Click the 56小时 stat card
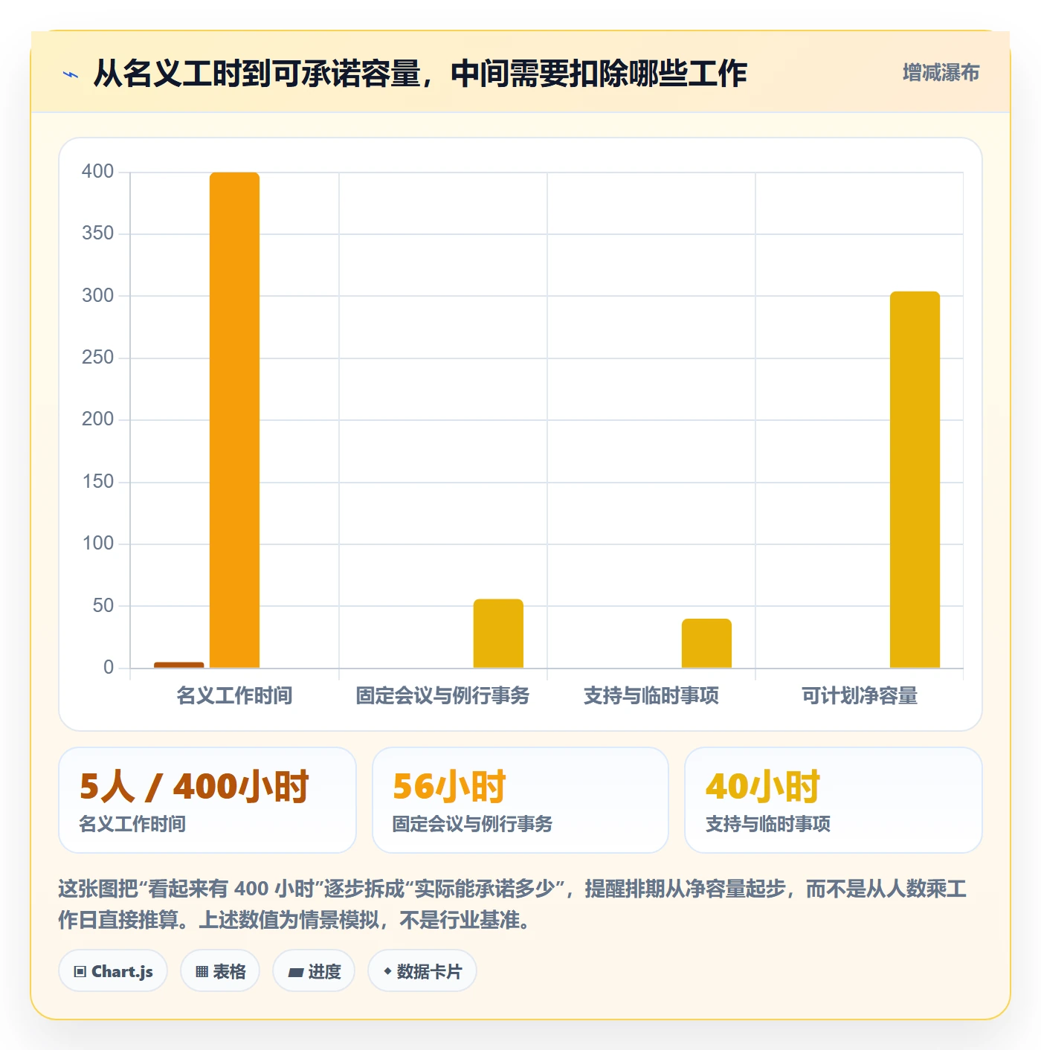 [520, 800]
